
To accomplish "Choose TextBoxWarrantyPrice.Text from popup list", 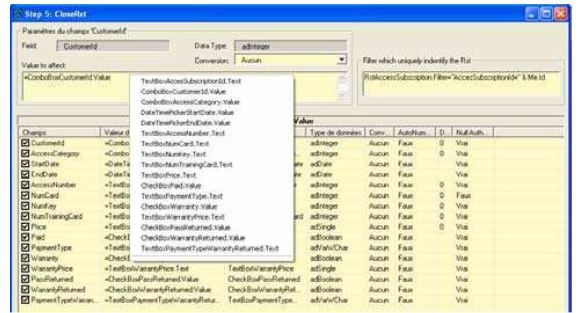I will [183, 217].
